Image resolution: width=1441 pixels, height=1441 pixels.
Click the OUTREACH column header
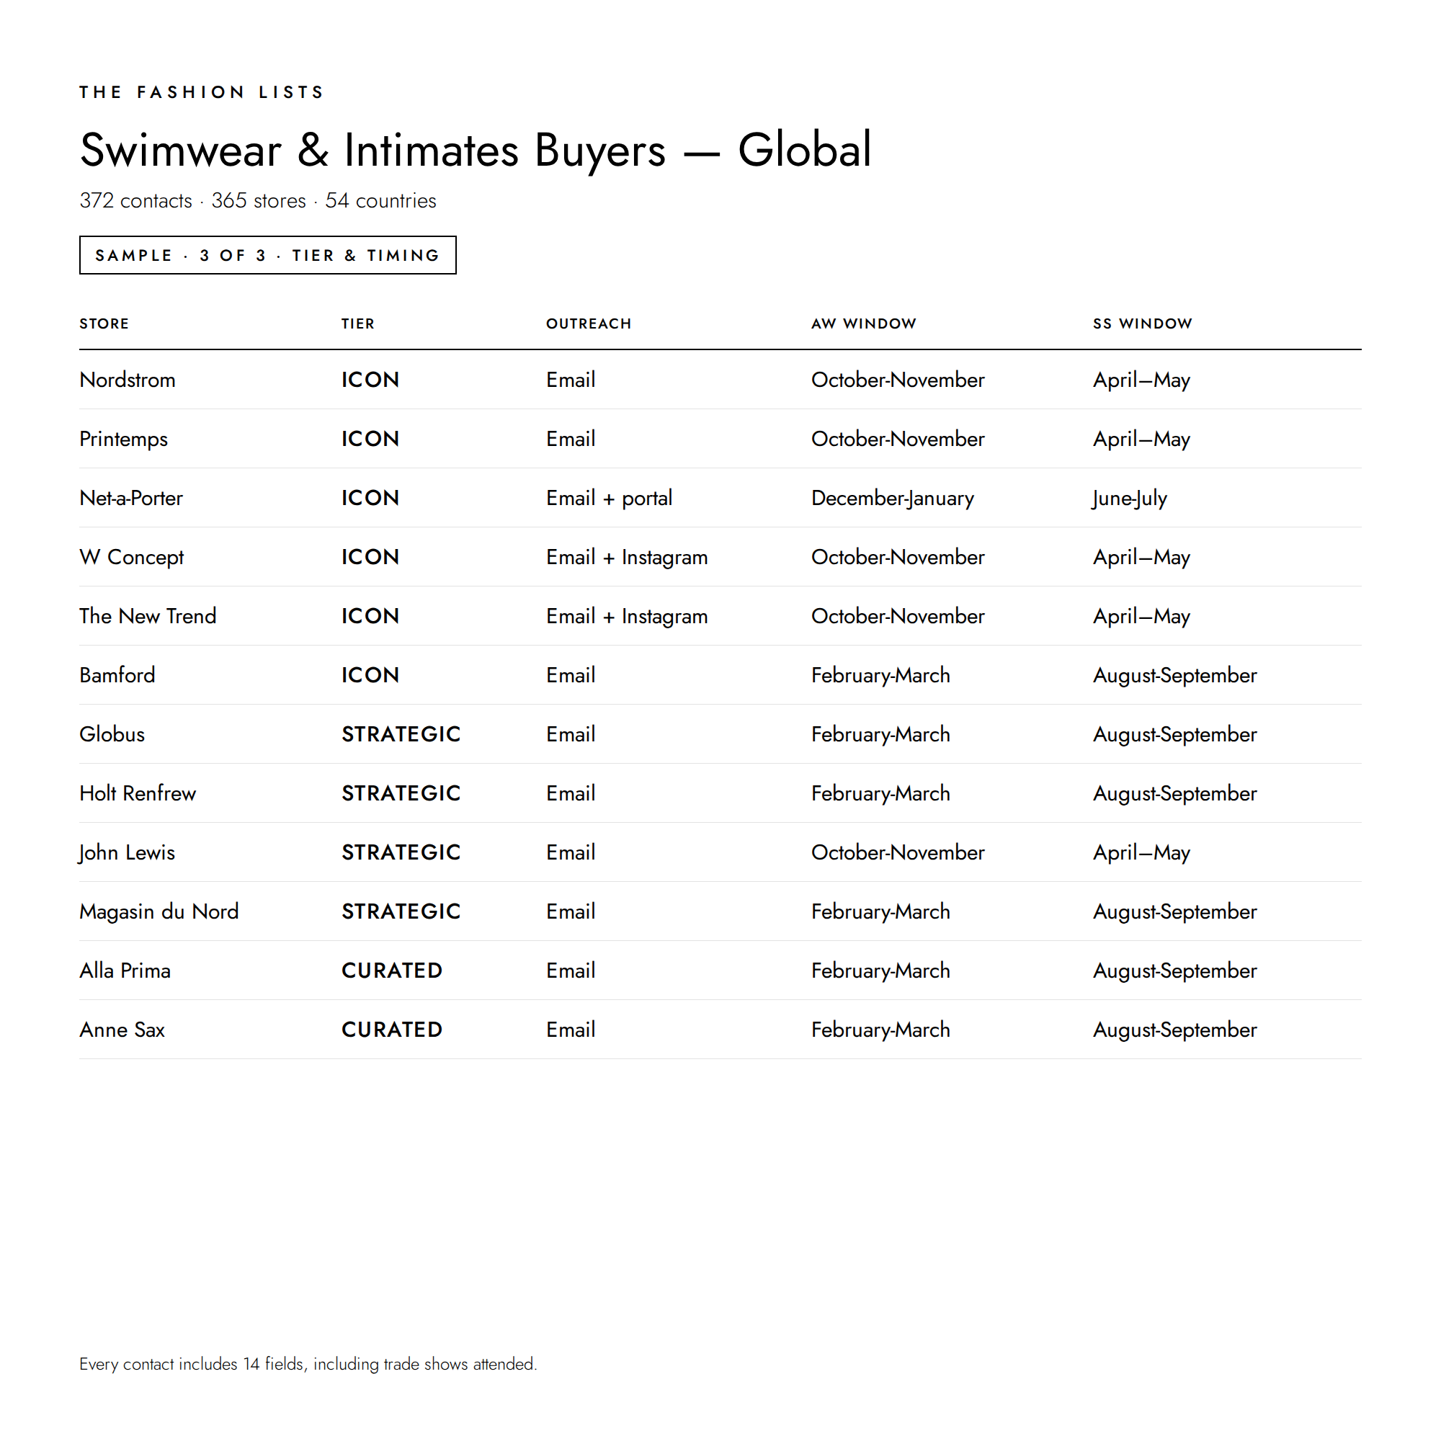[589, 324]
